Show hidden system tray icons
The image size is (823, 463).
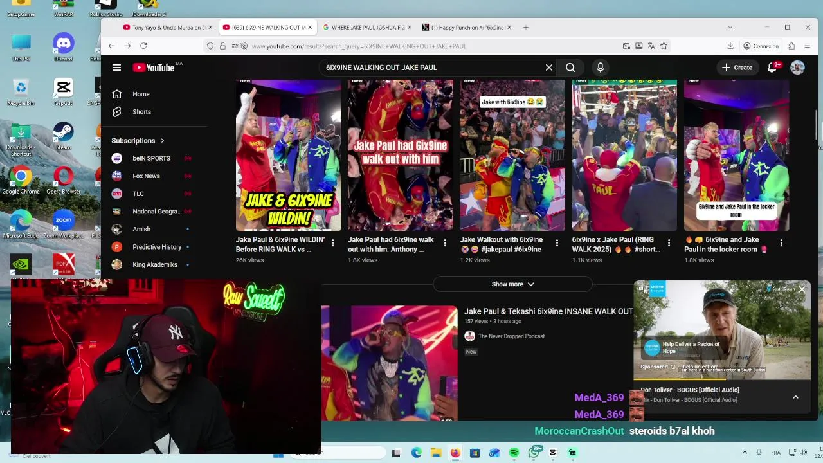[745, 453]
